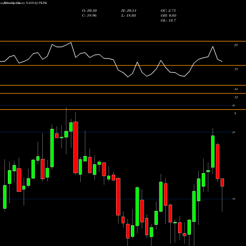Click the '26' label on the blue gridline
246x246 pixels.
(x=234, y=105)
